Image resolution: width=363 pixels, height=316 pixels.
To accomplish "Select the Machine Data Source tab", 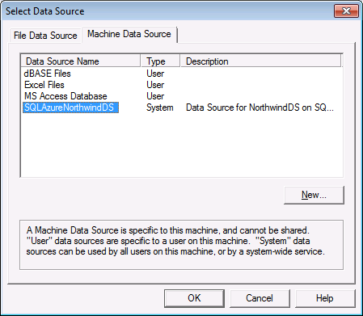I will 129,34.
